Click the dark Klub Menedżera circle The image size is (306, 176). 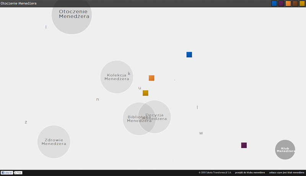(285, 150)
